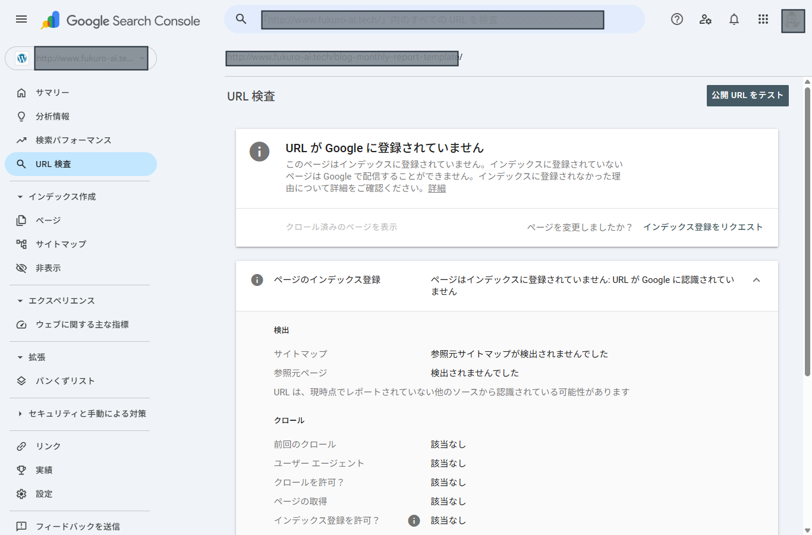Open ウェブに関する主な指標 report
Viewport: 812px width, 535px height.
(x=81, y=325)
